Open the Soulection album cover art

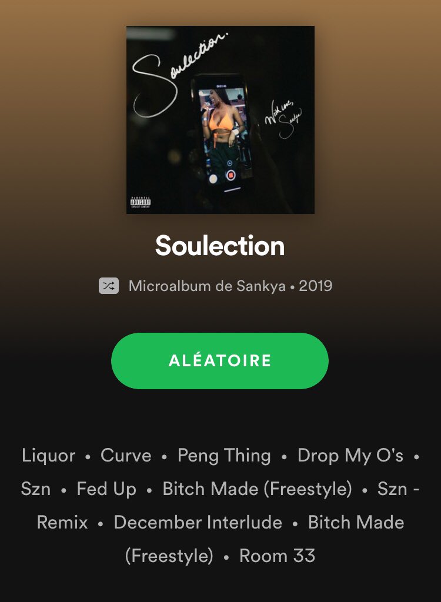tap(220, 120)
